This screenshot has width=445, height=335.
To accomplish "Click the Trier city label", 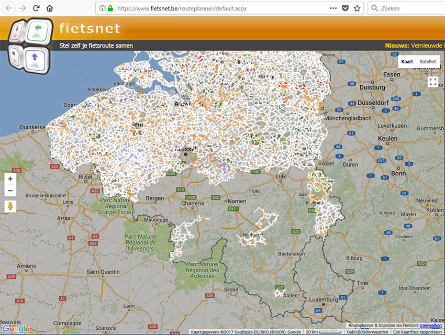I will [363, 283].
